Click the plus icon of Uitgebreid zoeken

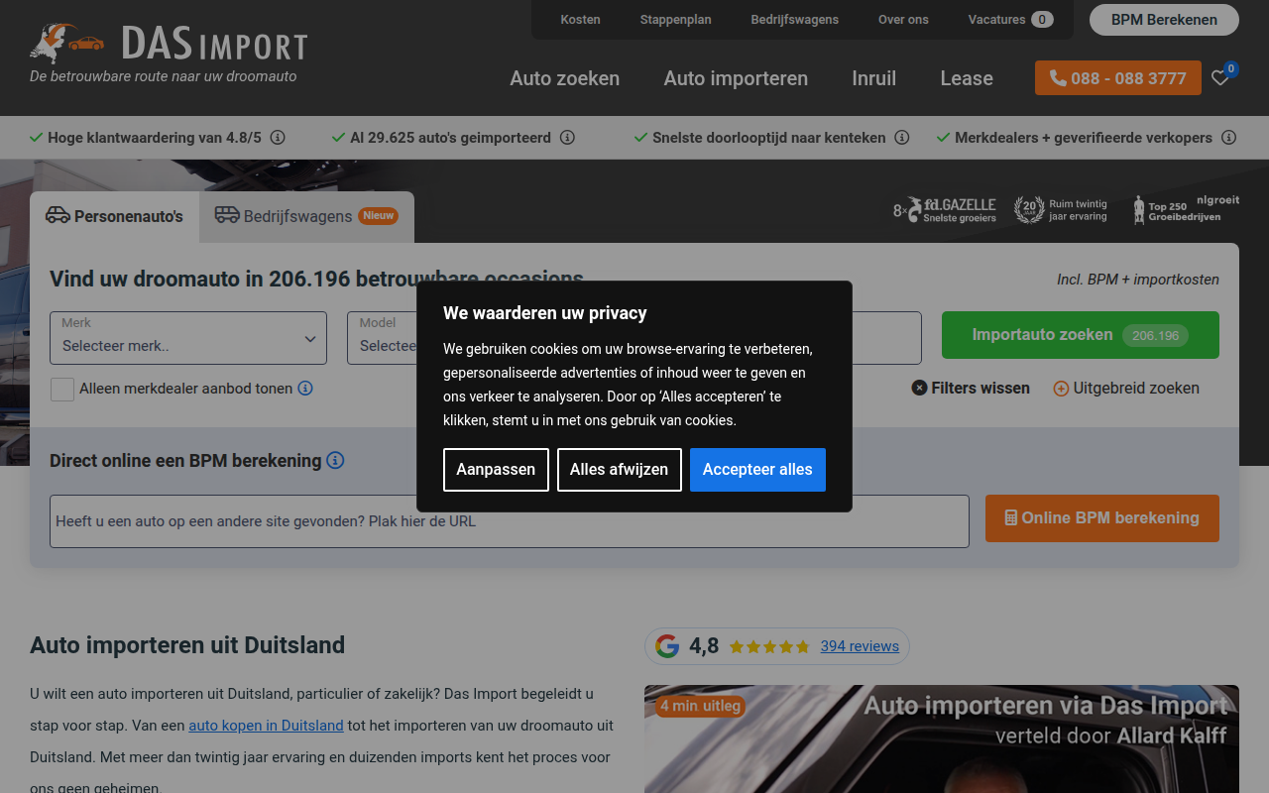pyautogui.click(x=1061, y=389)
